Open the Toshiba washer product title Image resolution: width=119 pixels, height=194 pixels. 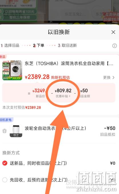(69, 63)
